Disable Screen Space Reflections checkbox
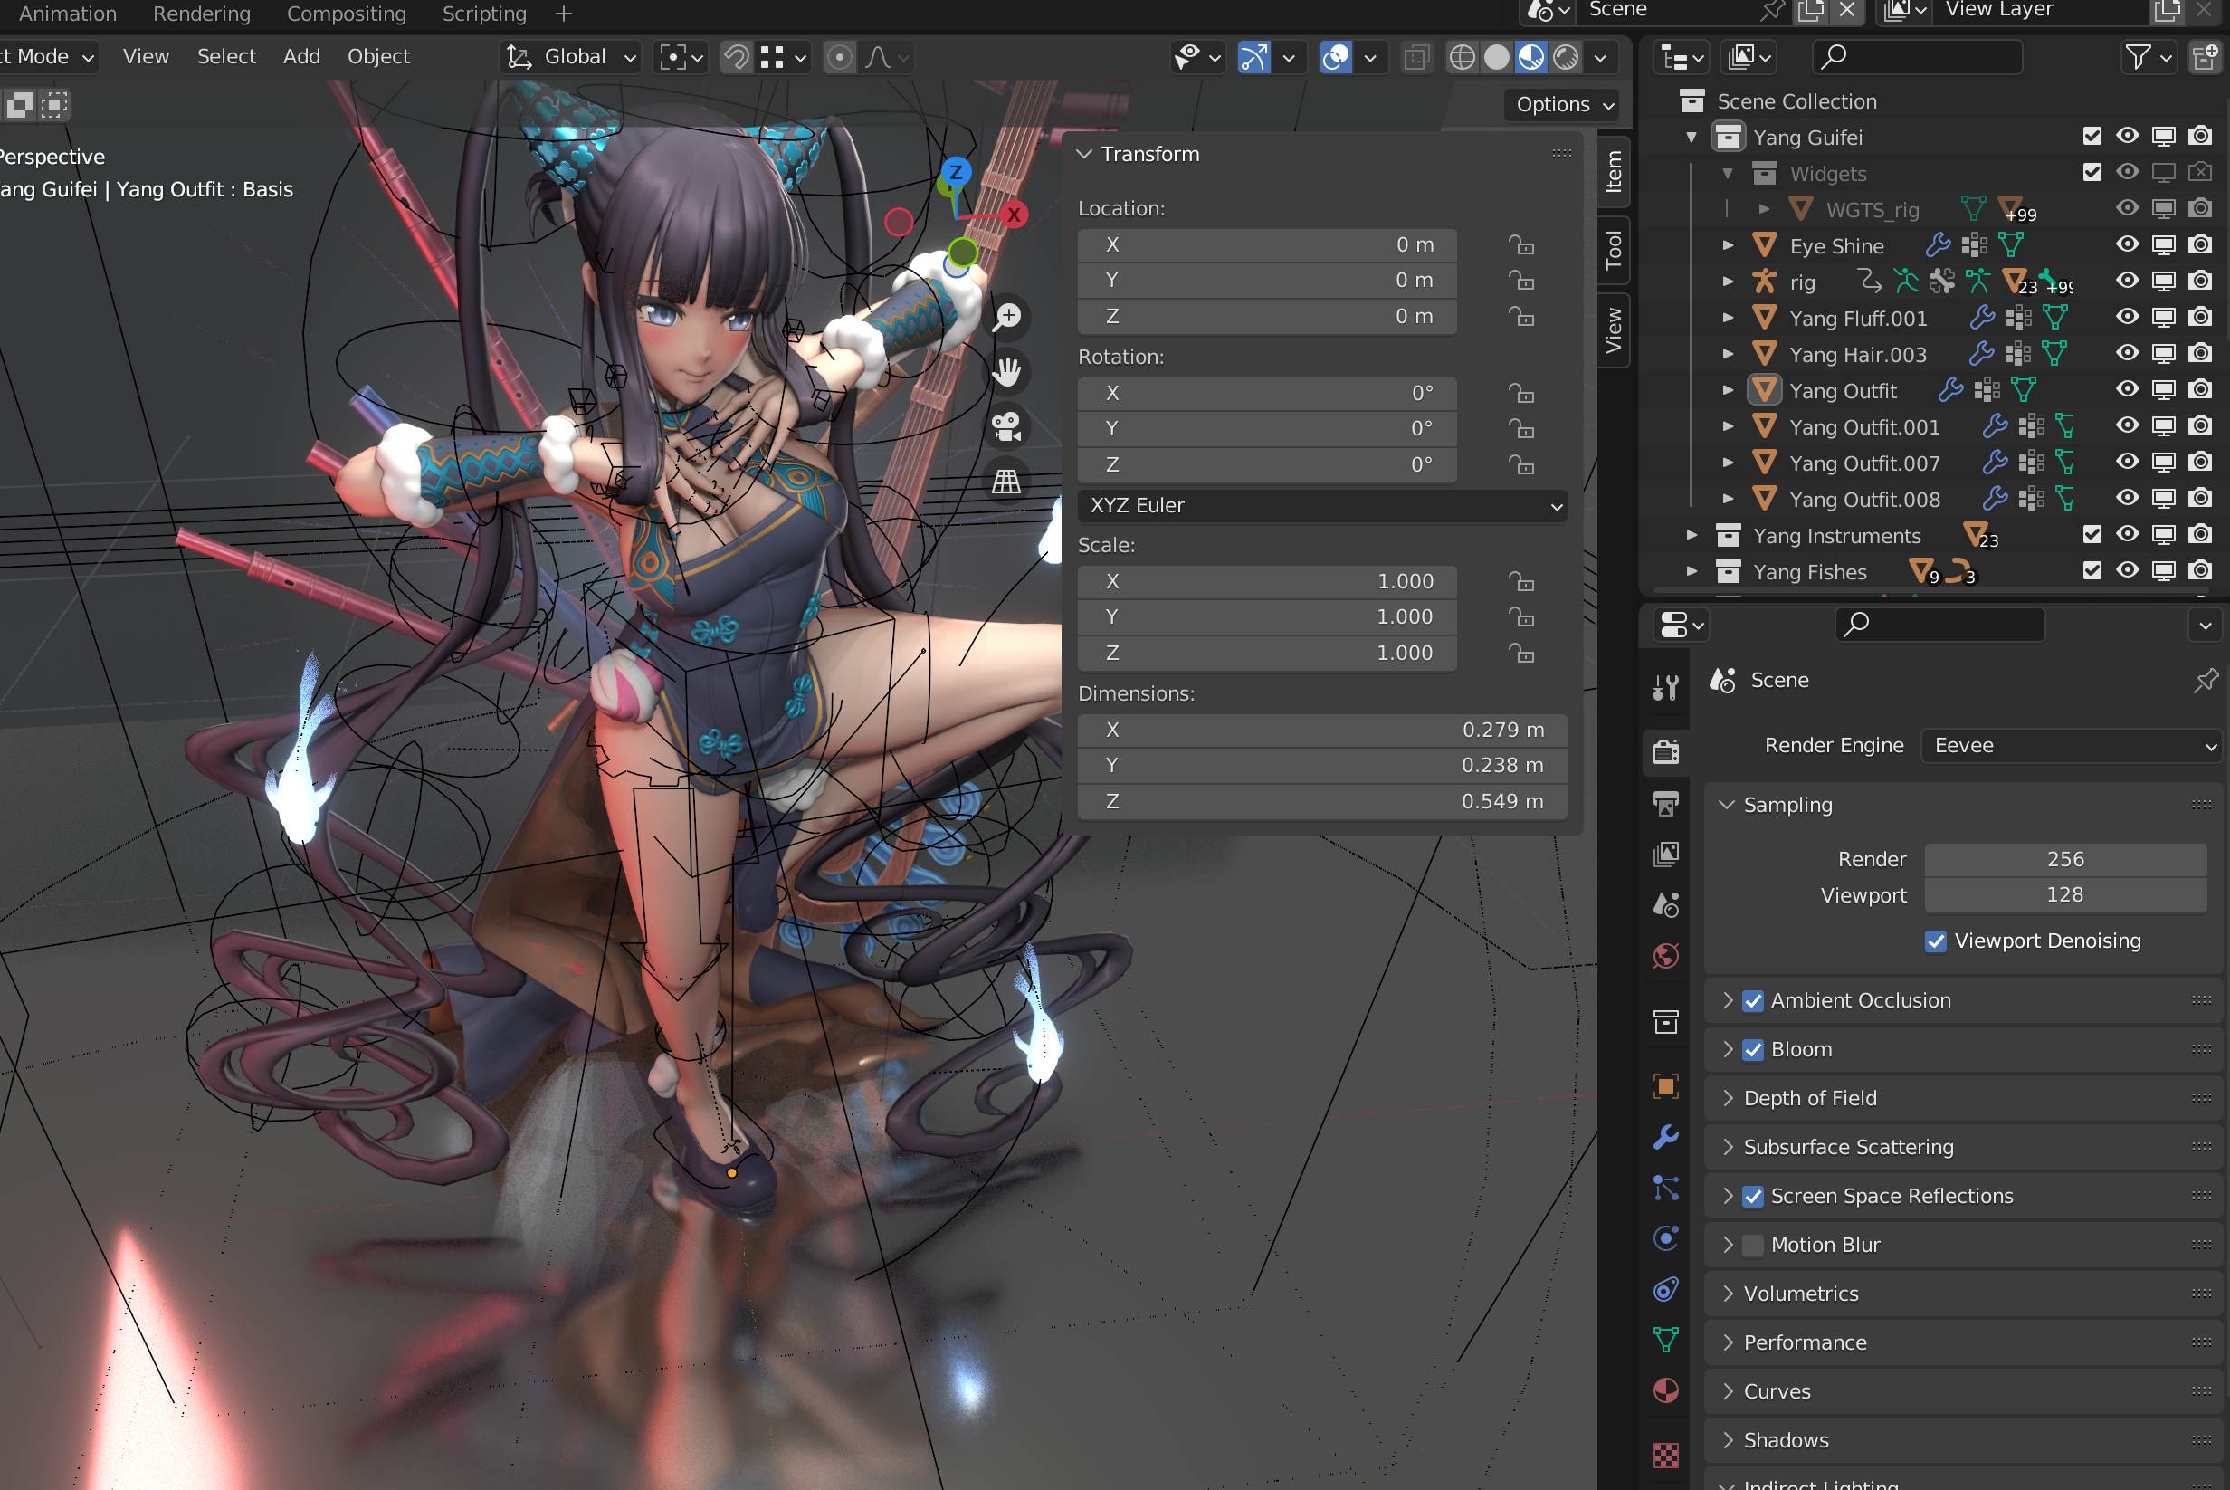Screen dimensions: 2230x1490 point(1753,1197)
